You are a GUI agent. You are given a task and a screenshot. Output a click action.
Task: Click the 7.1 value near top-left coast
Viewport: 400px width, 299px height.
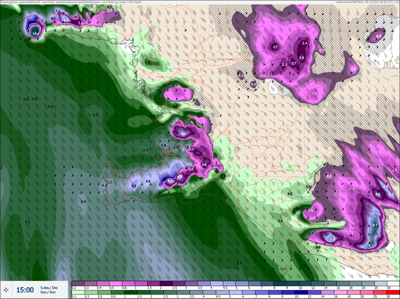(58, 11)
